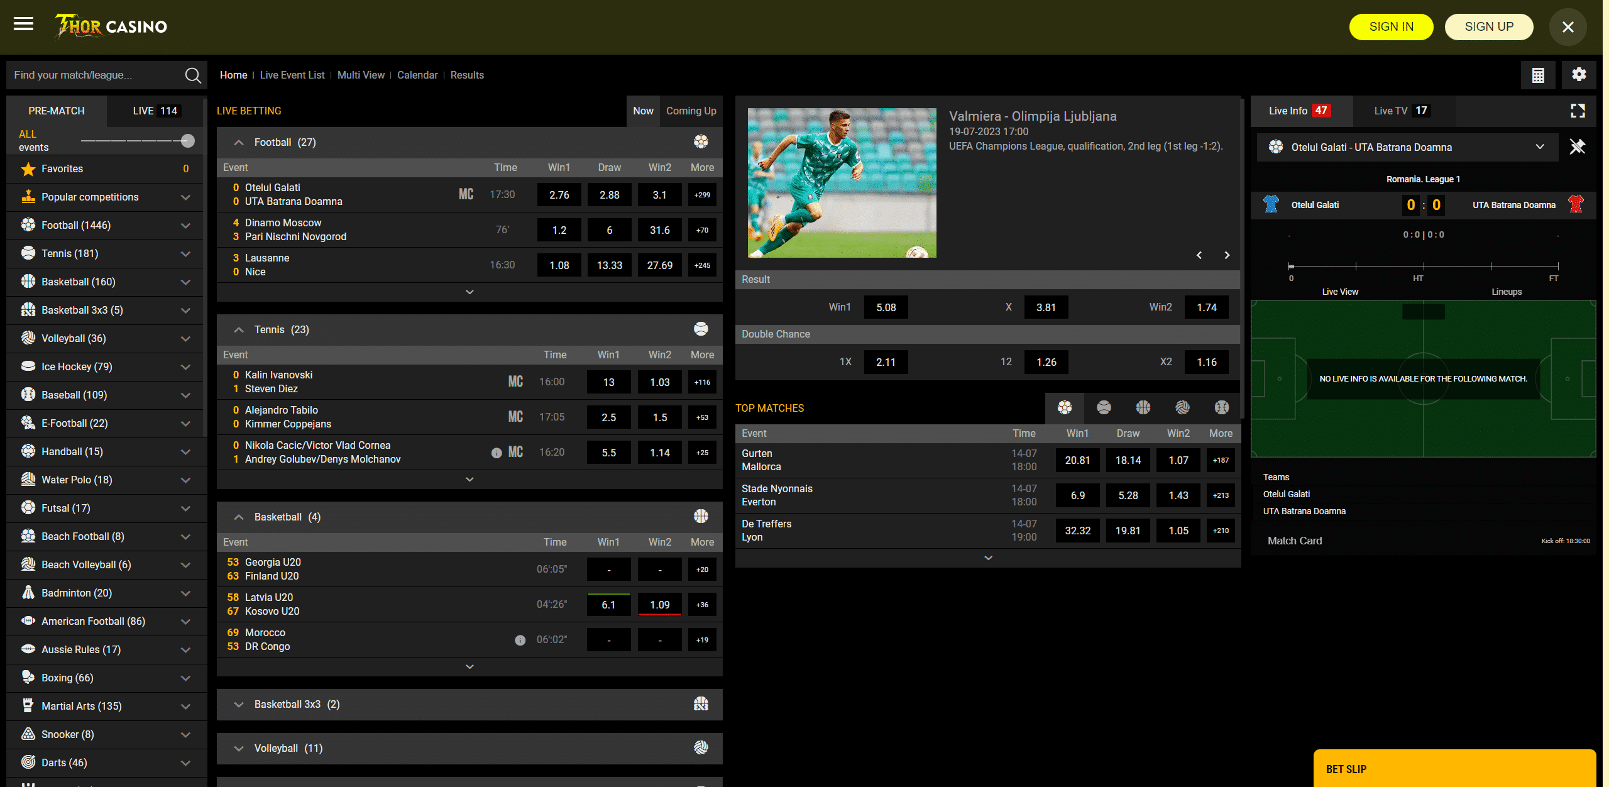
Task: Switch to Coming Up tab
Action: pos(691,111)
